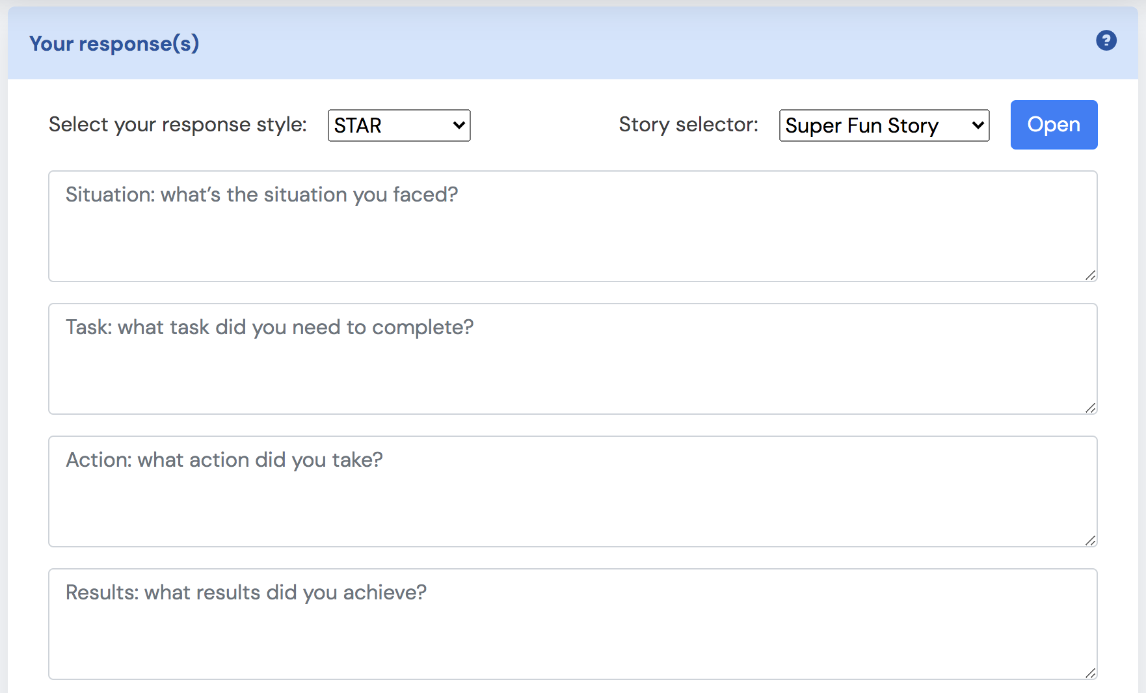Open the response style STAR dropdown
This screenshot has height=693, width=1146.
(x=399, y=125)
